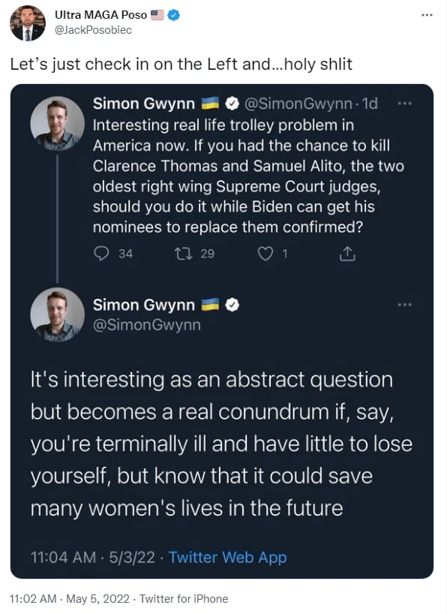Screen dimensions: 447x614
Task: Click the share icon on the first Gwynn tweet
Action: 347,254
